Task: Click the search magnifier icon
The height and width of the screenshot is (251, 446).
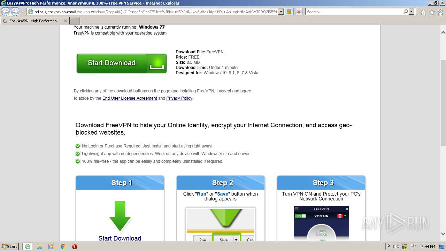Action: coord(406,12)
